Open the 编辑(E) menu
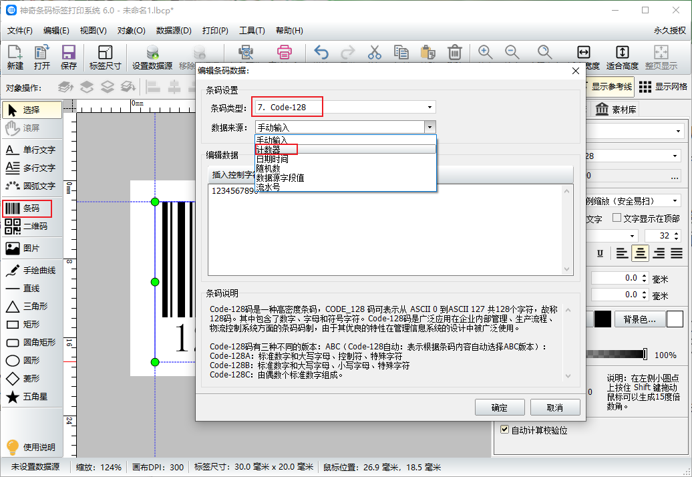The height and width of the screenshot is (477, 692). (56, 31)
